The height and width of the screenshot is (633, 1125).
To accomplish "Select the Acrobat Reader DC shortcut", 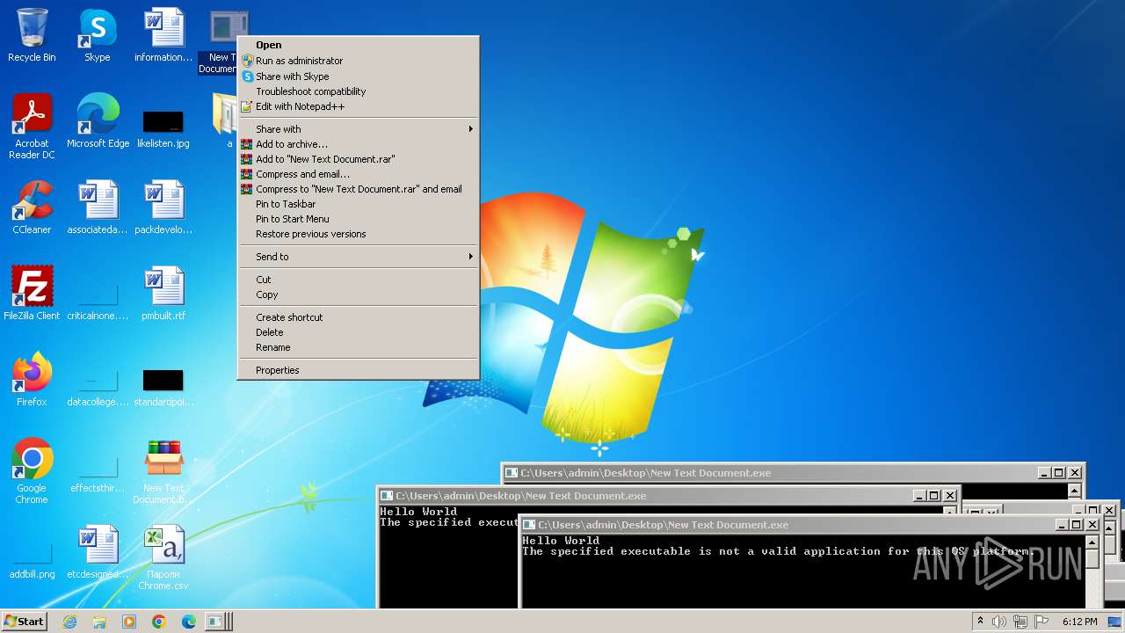I will 32,127.
